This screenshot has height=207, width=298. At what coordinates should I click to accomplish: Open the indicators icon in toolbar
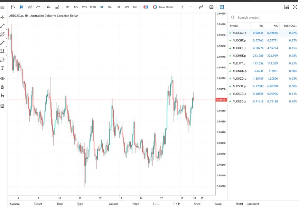[201, 7]
